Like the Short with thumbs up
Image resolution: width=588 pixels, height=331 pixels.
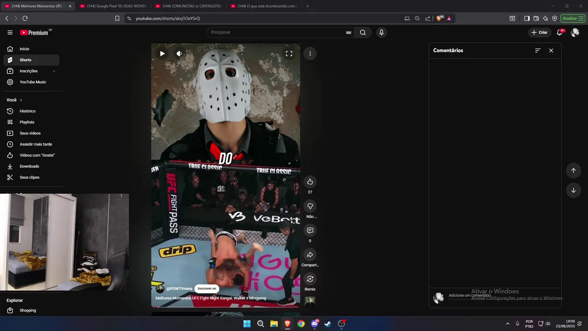tap(310, 182)
